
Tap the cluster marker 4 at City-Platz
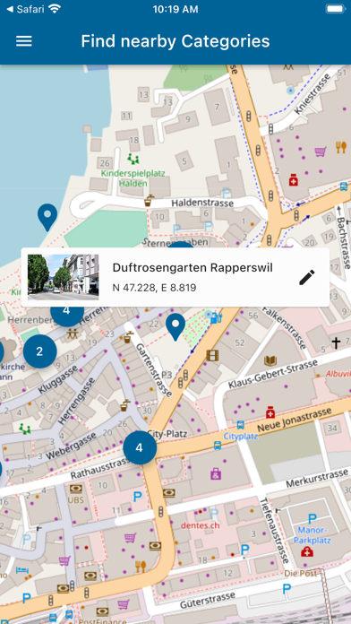coord(140,447)
